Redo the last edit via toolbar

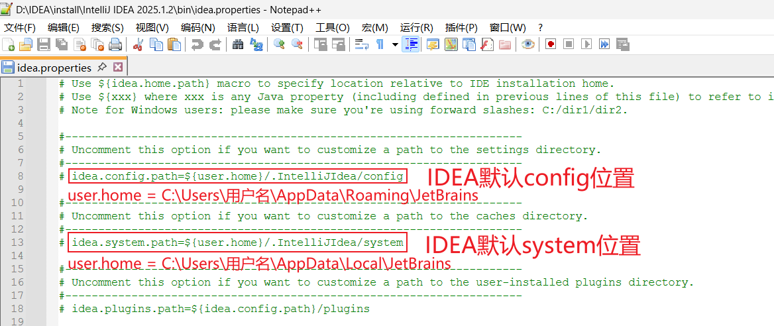tap(215, 45)
